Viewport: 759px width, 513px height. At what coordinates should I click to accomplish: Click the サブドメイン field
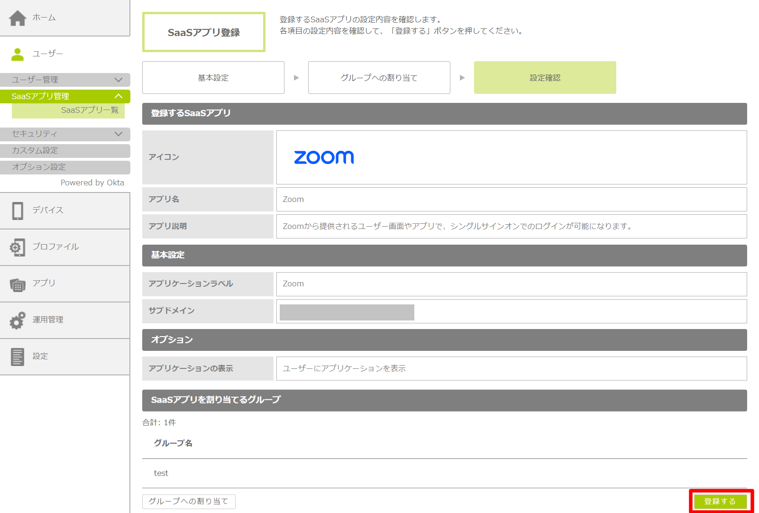512,311
